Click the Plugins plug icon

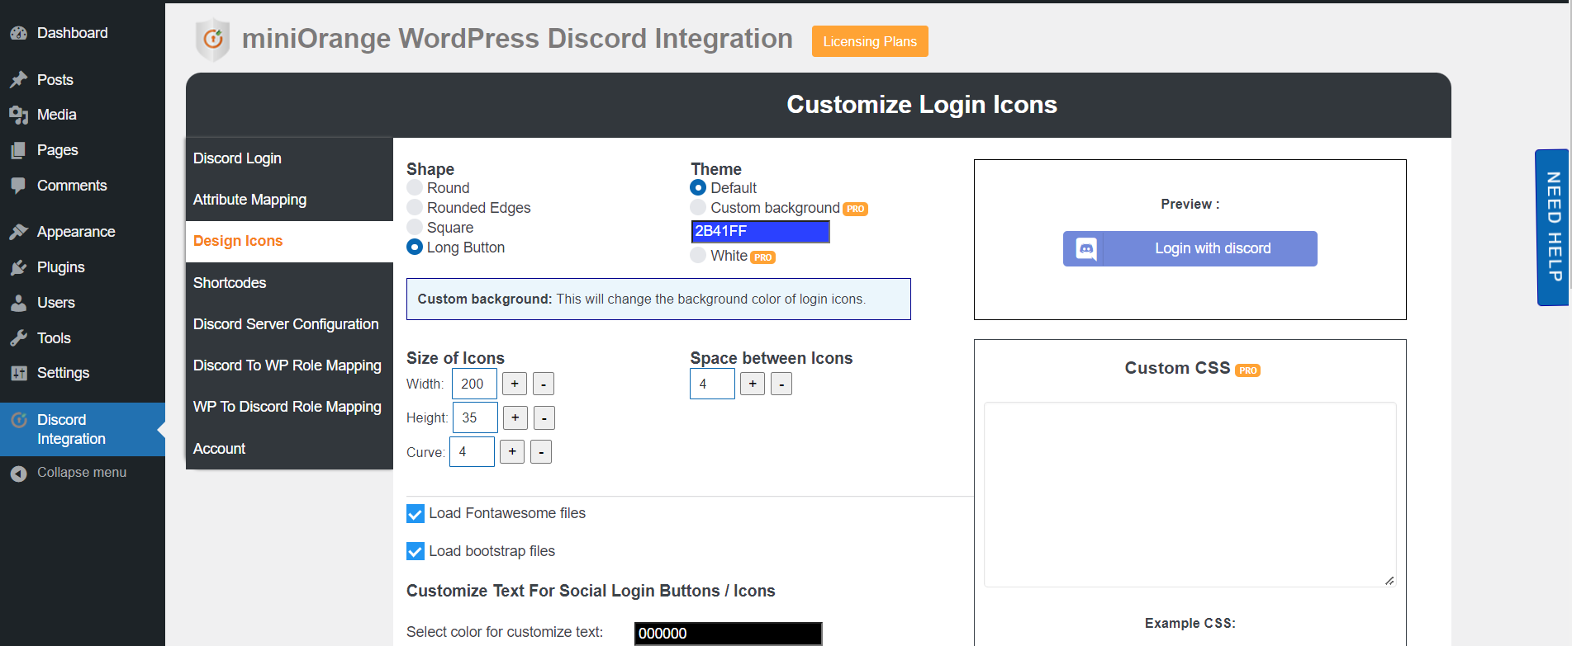18,267
